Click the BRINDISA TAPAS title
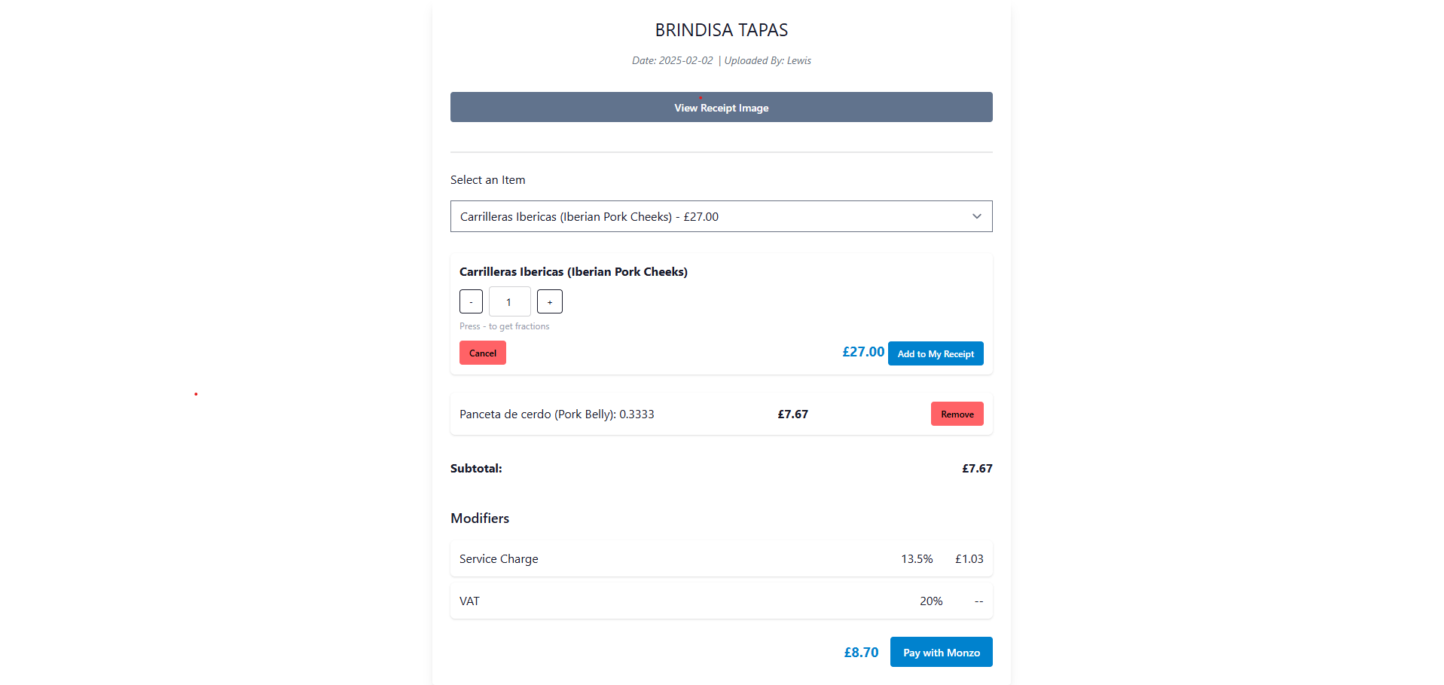This screenshot has height=685, width=1444. [x=721, y=30]
